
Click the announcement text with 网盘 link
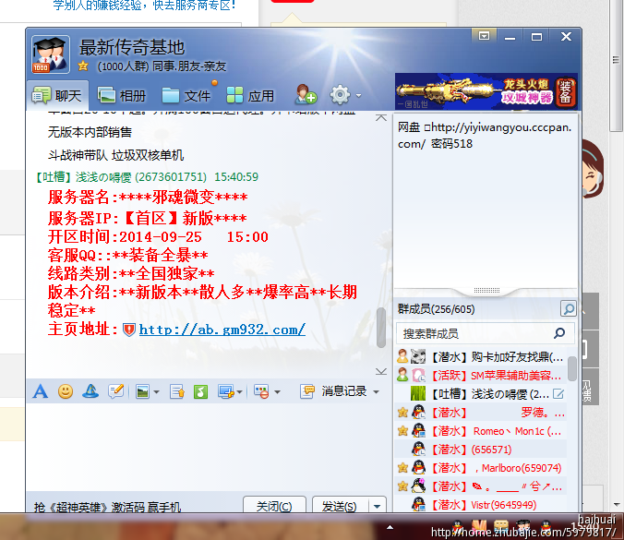pos(485,136)
